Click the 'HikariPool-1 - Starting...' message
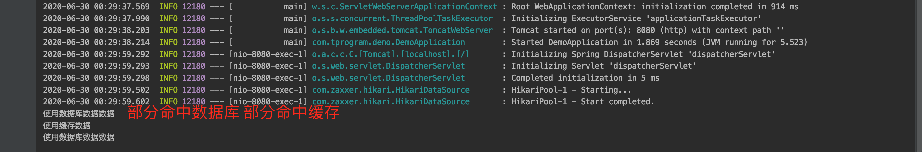This screenshot has width=922, height=152. 571,90
